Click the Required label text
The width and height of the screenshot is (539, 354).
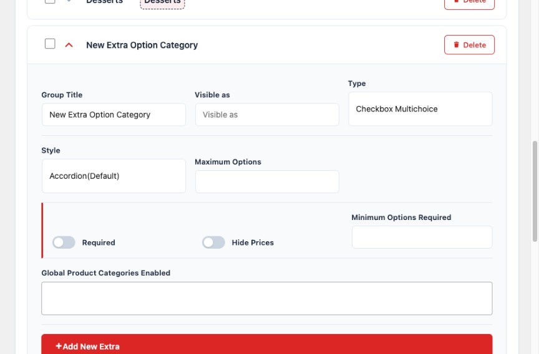tap(99, 242)
